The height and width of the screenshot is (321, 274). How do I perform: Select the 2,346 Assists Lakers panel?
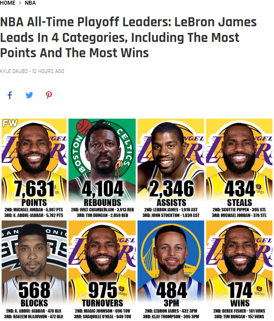[x=171, y=169]
